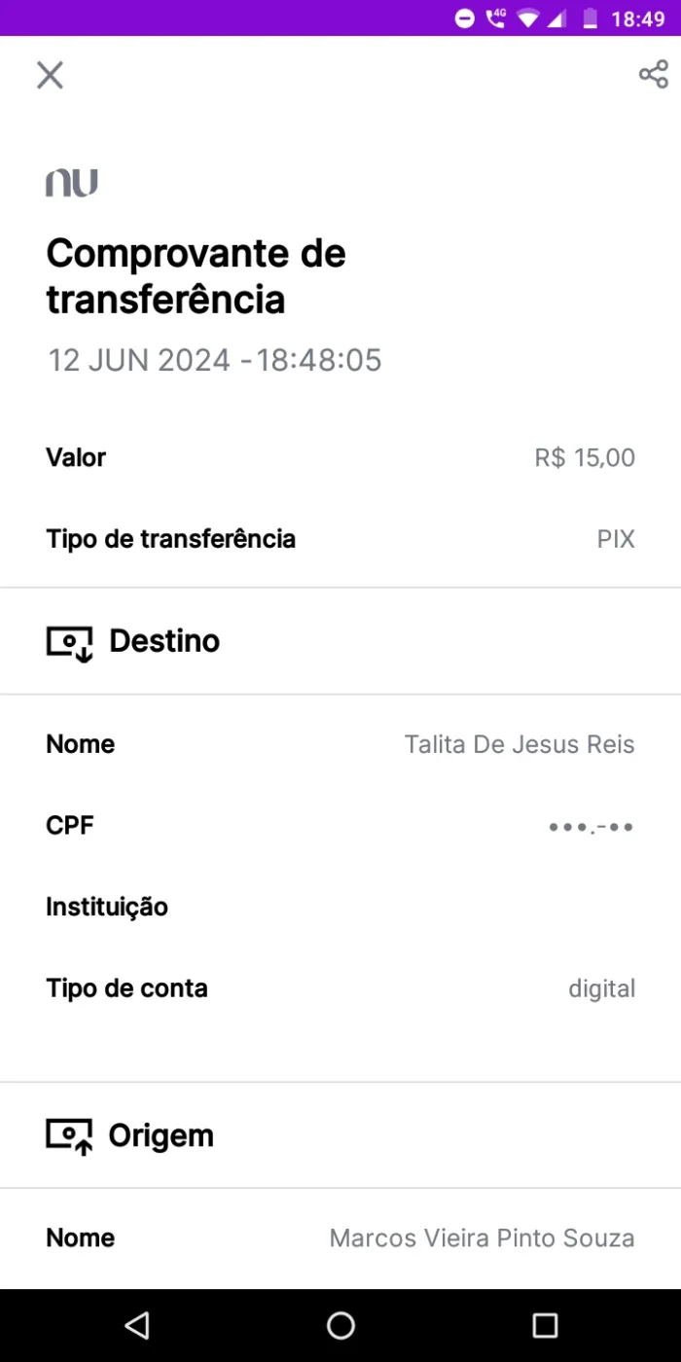Tap the PIX transfer type value
Viewport: 681px width, 1362px height.
point(616,539)
